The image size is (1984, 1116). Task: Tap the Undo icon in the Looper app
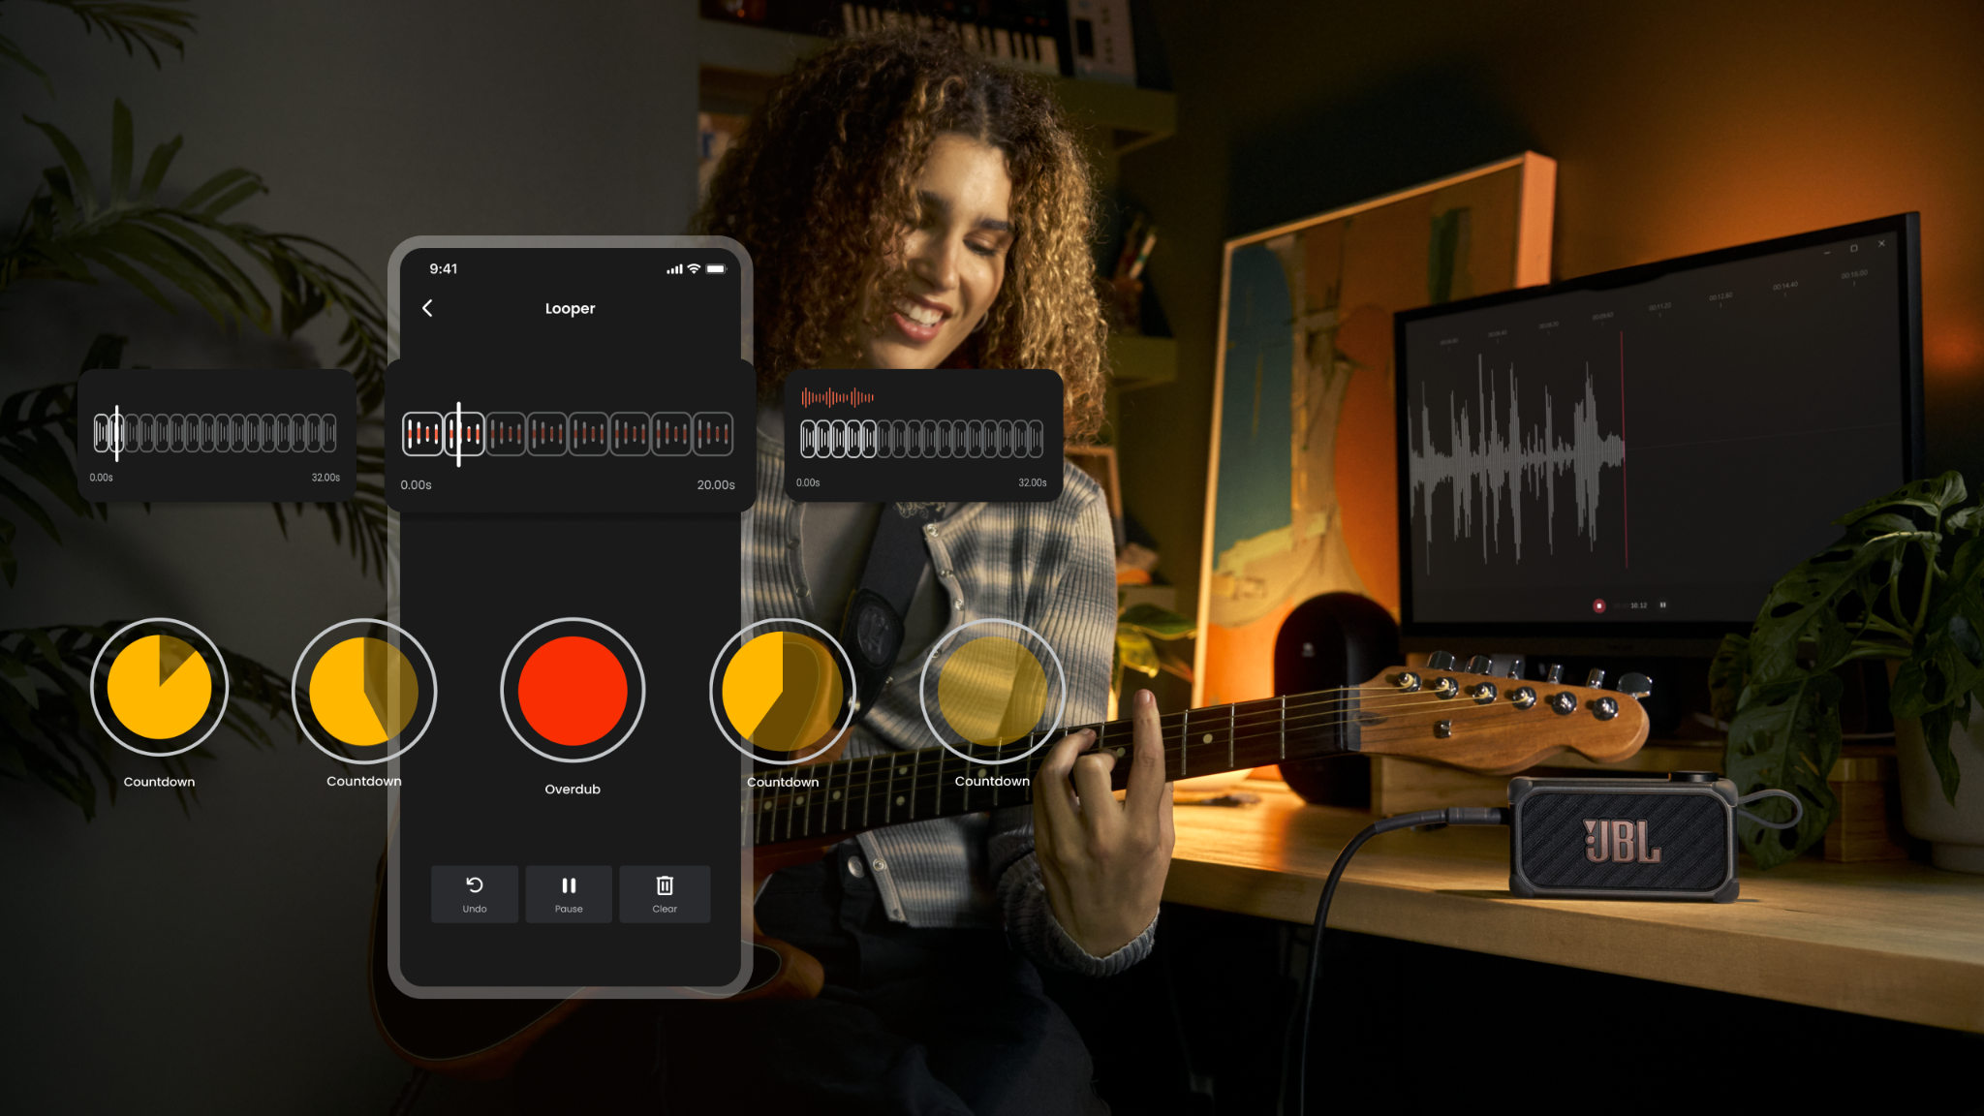point(474,883)
